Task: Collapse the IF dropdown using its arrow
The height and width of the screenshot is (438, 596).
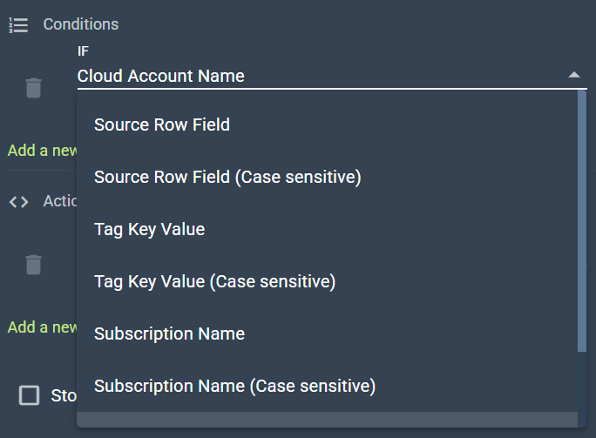Action: [573, 76]
